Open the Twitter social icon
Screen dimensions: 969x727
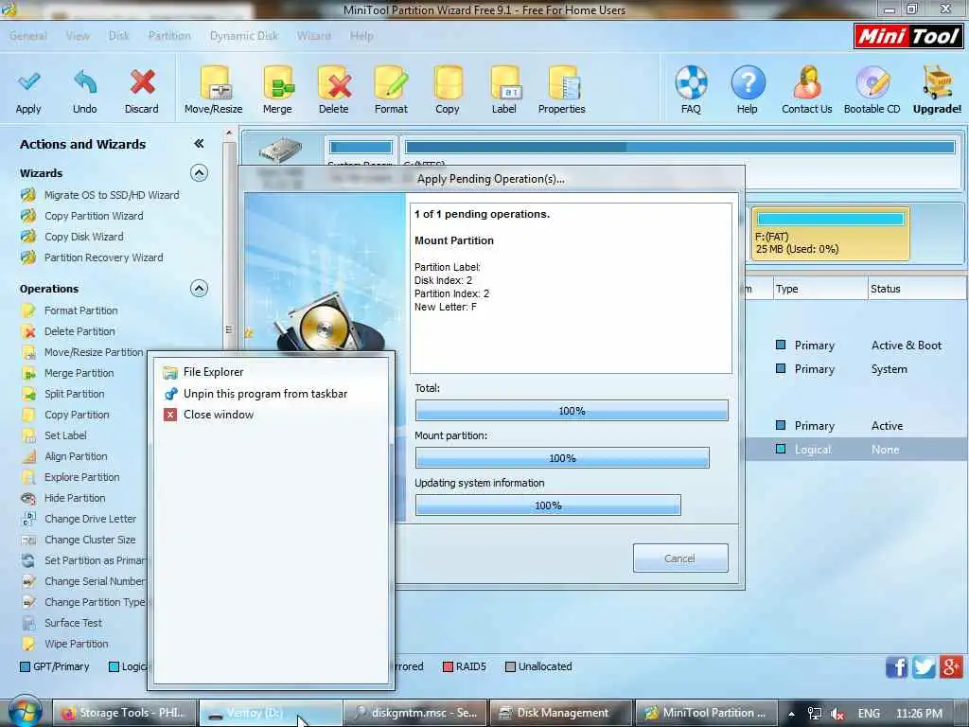pyautogui.click(x=924, y=667)
